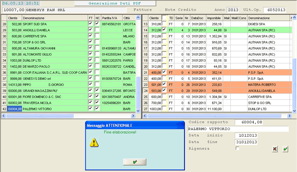This screenshot has width=297, height=172.
Task: Enable the Rigenera checkbox
Action: pyautogui.click(x=237, y=148)
